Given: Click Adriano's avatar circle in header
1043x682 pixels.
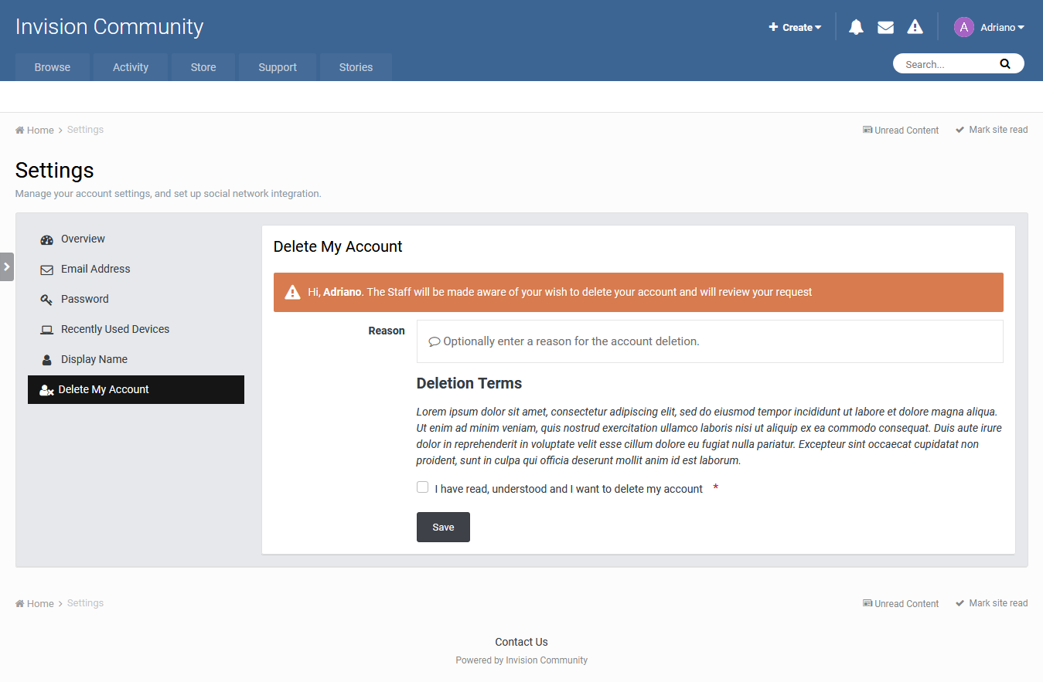Looking at the screenshot, I should click(x=963, y=27).
